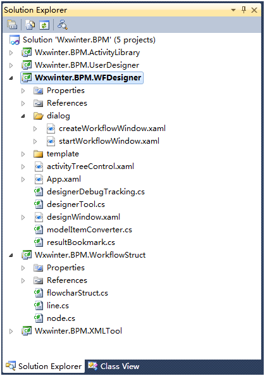The height and width of the screenshot is (376, 265).
Task: Click the node.cs file icon
Action: tap(39, 318)
